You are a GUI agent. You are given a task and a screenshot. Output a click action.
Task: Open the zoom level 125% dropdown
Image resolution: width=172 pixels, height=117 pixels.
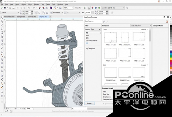[x=68, y=8]
